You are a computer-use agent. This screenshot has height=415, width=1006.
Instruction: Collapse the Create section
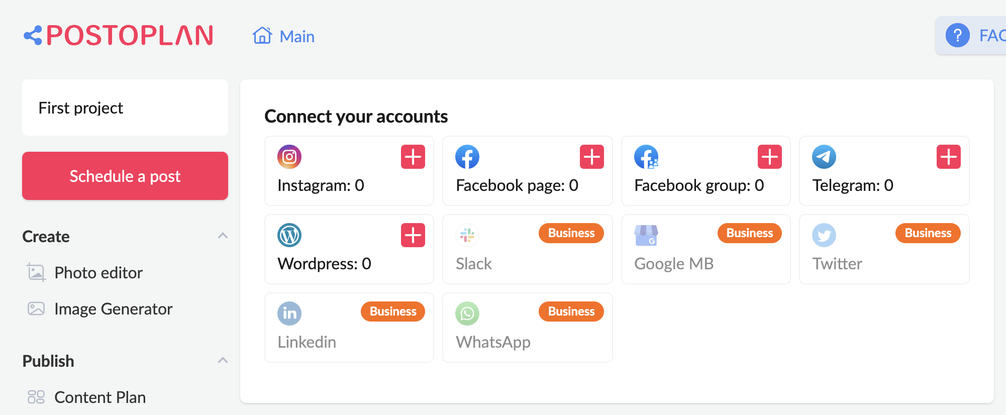click(x=223, y=236)
